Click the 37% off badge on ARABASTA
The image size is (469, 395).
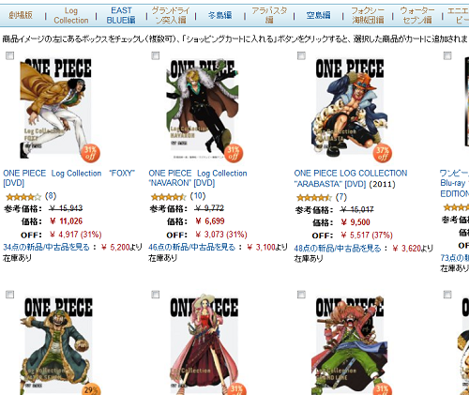click(383, 154)
